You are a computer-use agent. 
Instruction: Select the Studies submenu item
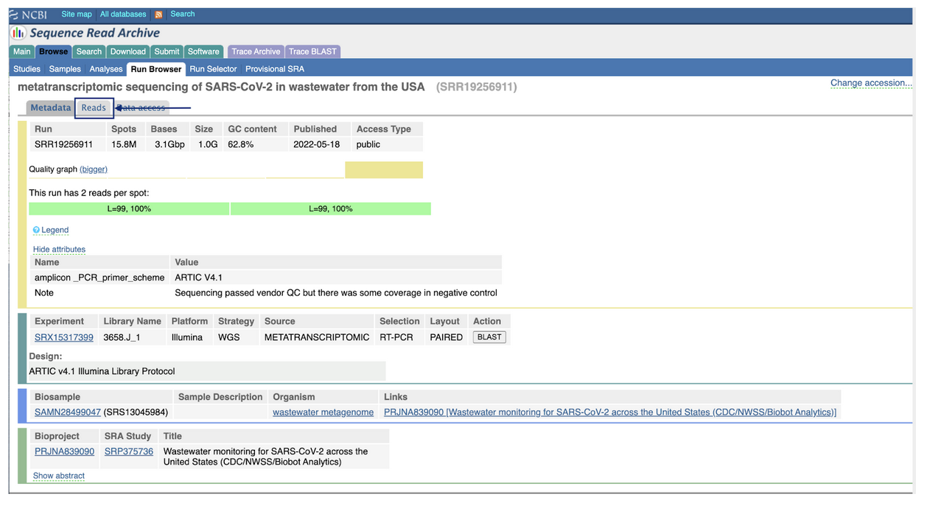pyautogui.click(x=27, y=69)
